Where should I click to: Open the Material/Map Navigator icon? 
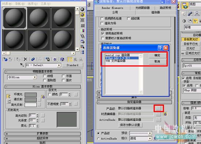(x=82, y=52)
